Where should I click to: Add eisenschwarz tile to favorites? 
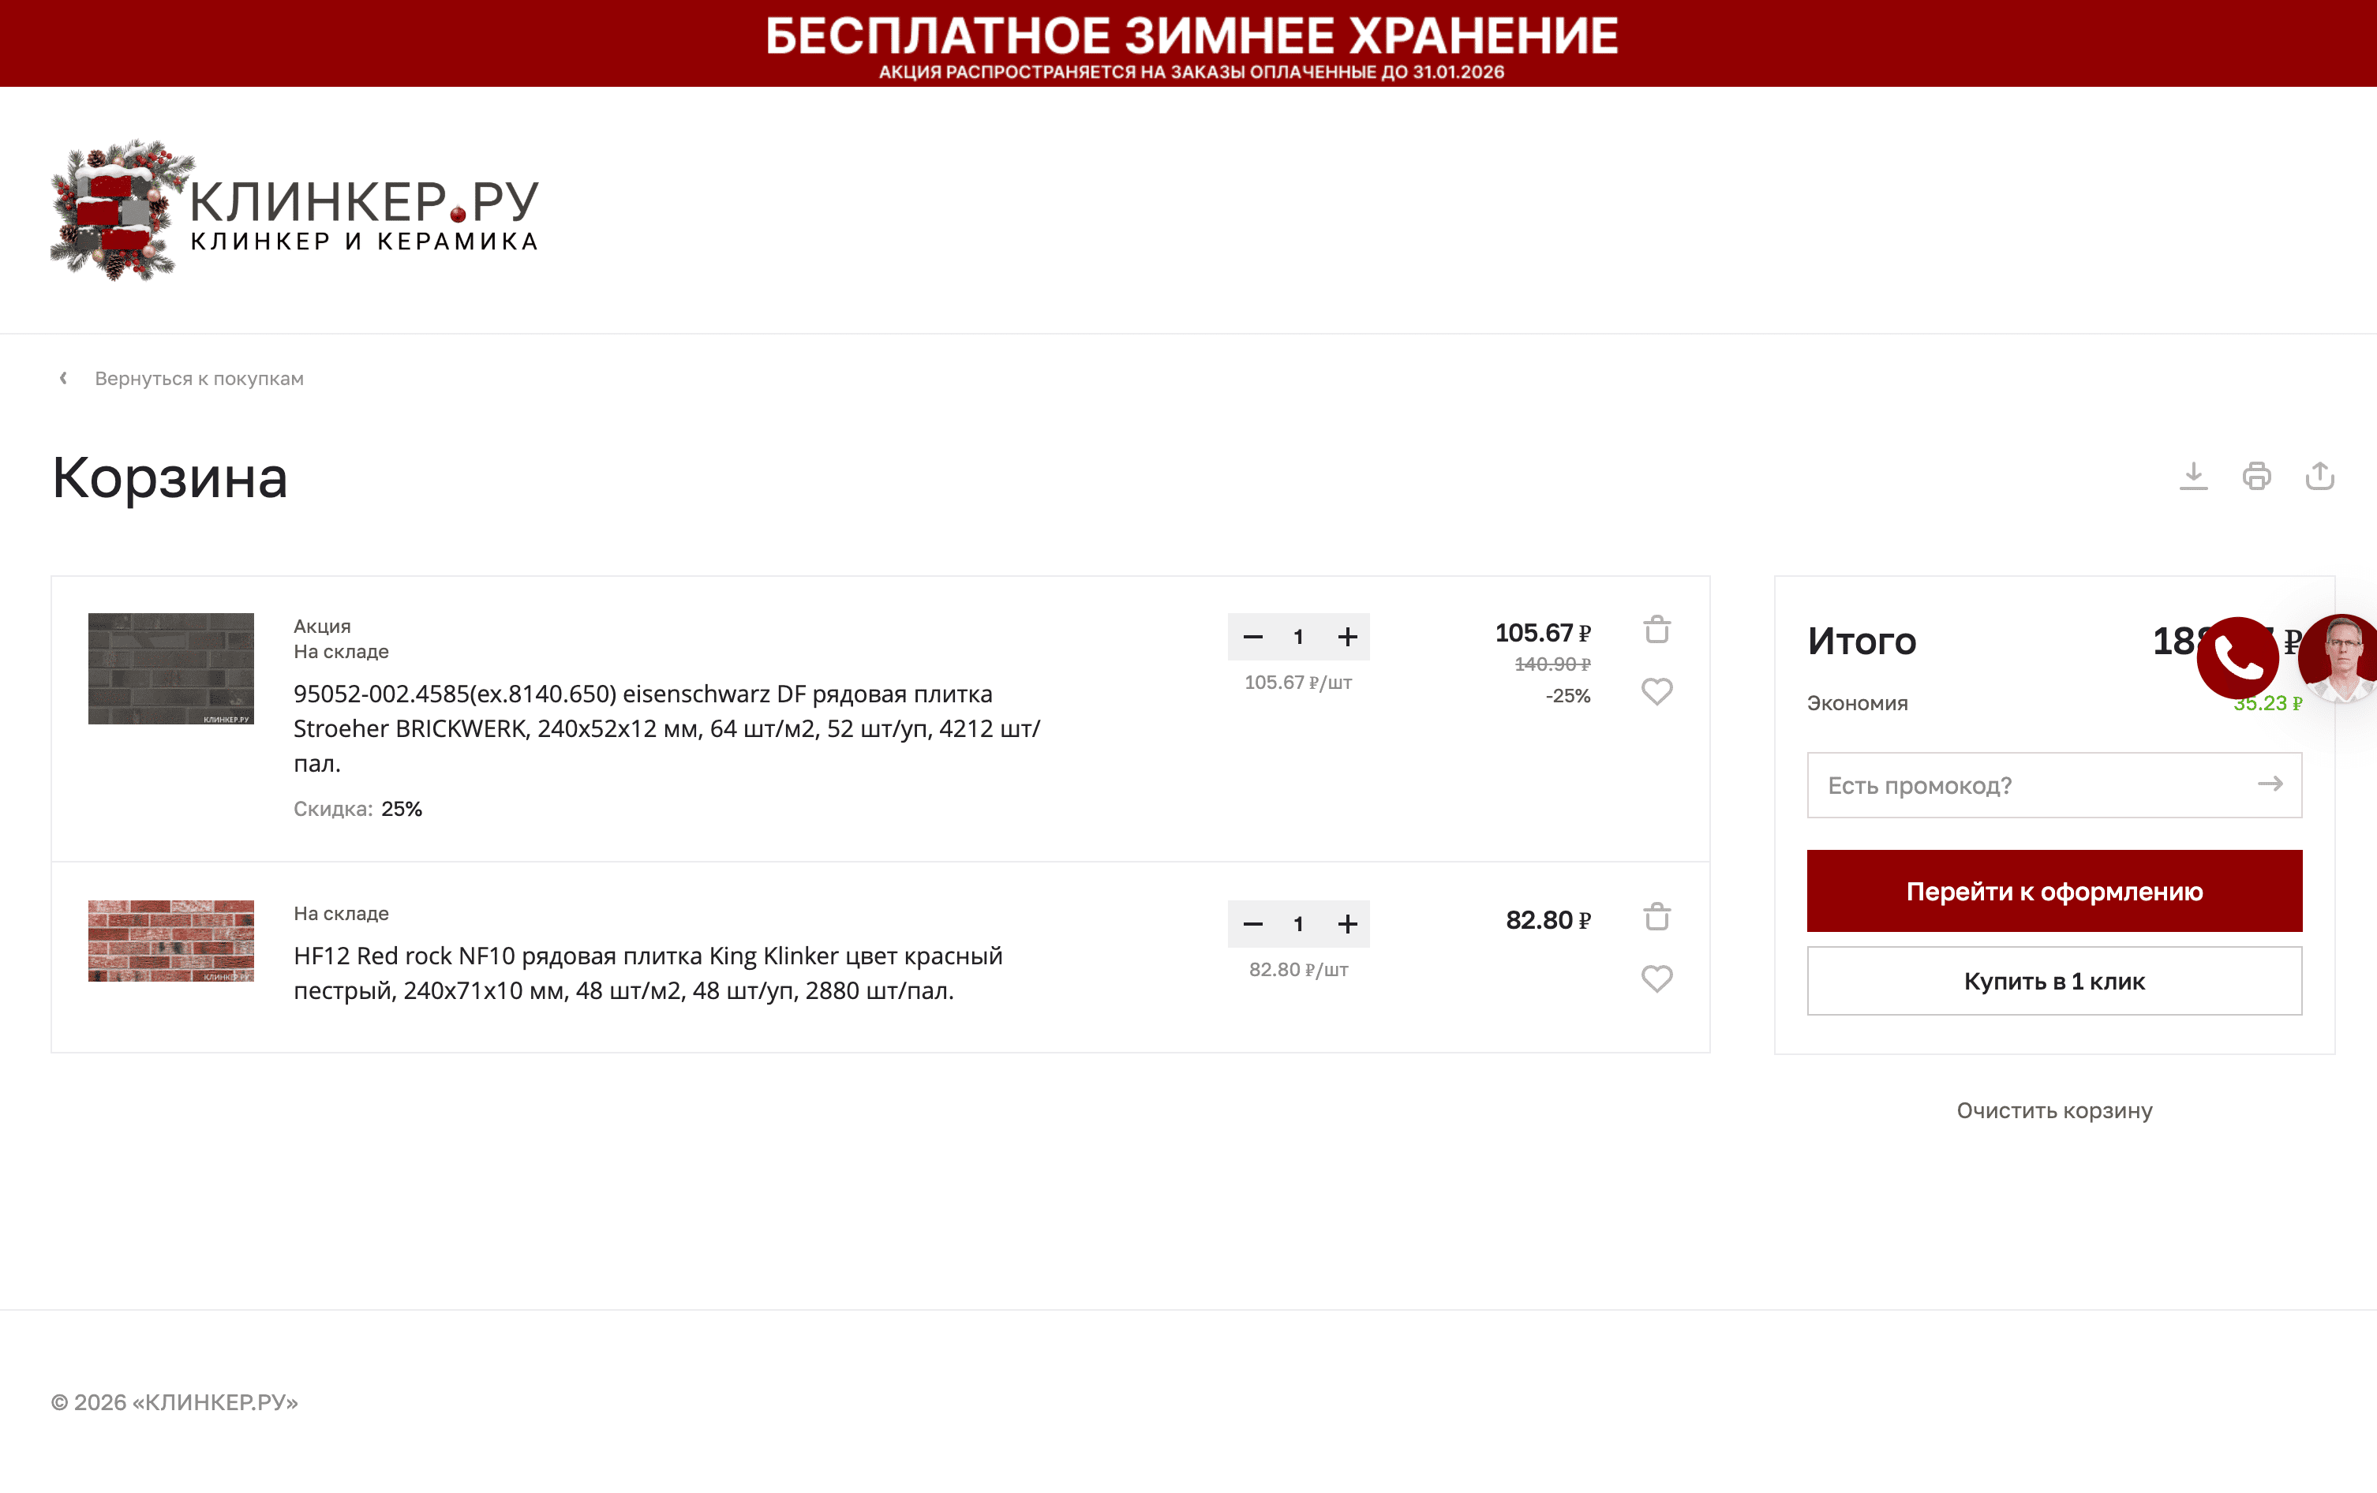(1656, 692)
